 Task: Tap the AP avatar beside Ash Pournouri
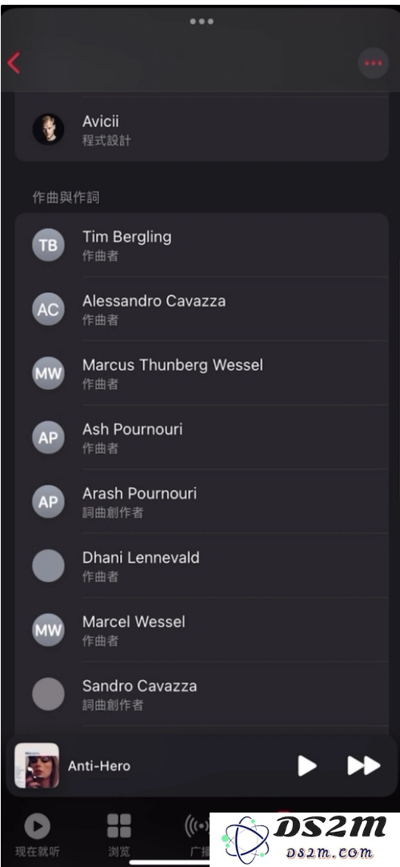(48, 437)
